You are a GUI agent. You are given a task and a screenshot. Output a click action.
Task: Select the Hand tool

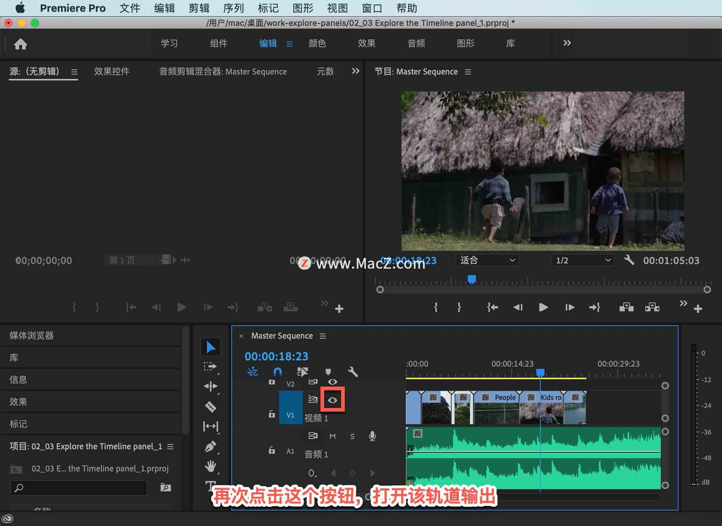(210, 466)
